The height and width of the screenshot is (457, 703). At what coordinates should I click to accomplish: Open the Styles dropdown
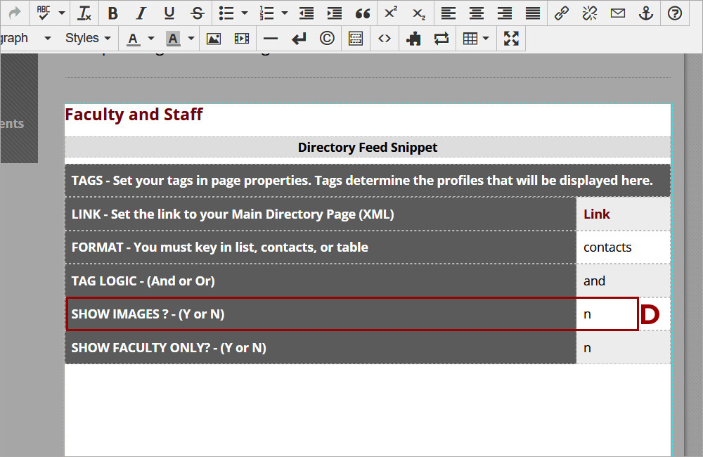[83, 38]
